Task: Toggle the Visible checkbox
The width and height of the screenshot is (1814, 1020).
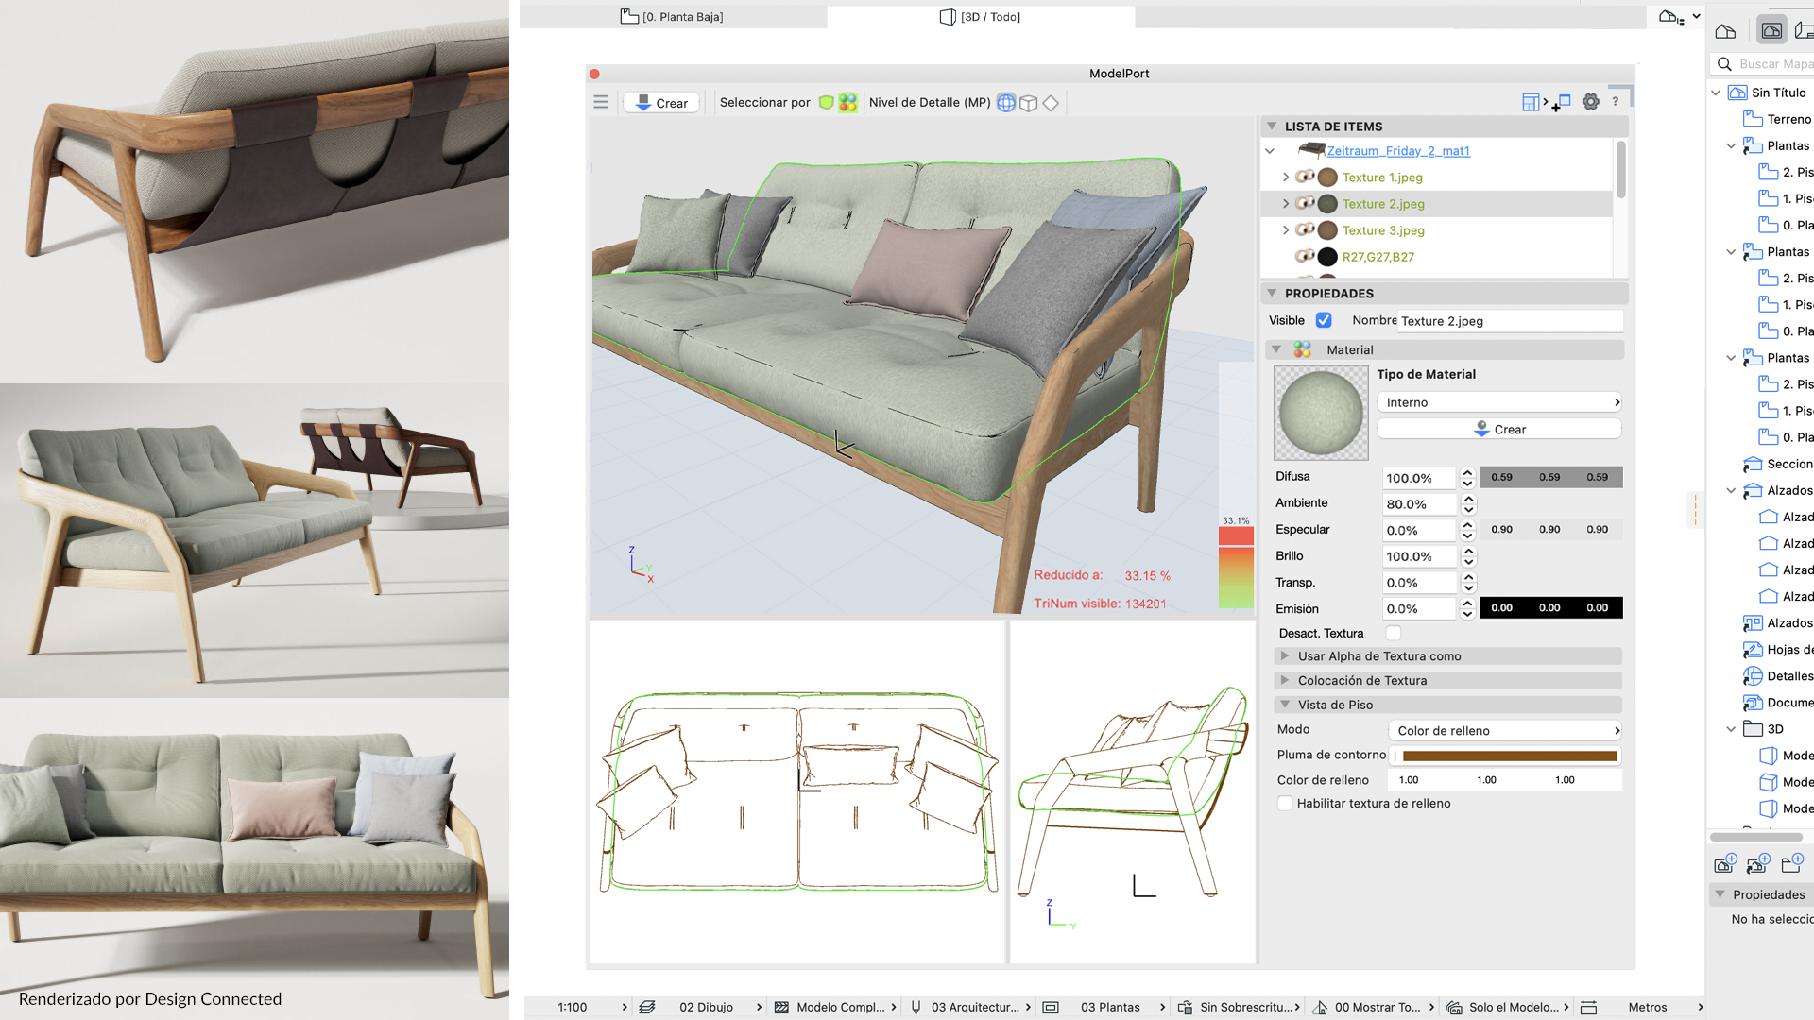Action: (x=1324, y=320)
